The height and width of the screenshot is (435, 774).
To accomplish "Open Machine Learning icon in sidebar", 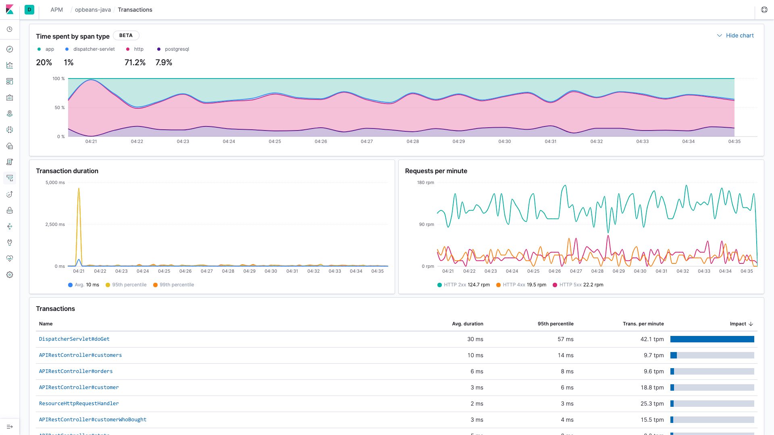I will 10,130.
